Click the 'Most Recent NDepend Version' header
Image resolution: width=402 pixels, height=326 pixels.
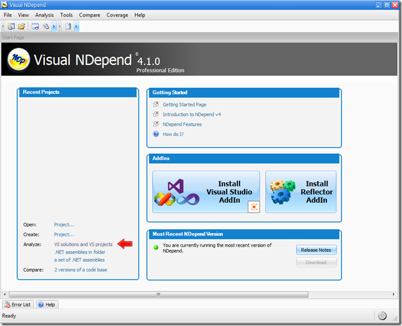244,234
